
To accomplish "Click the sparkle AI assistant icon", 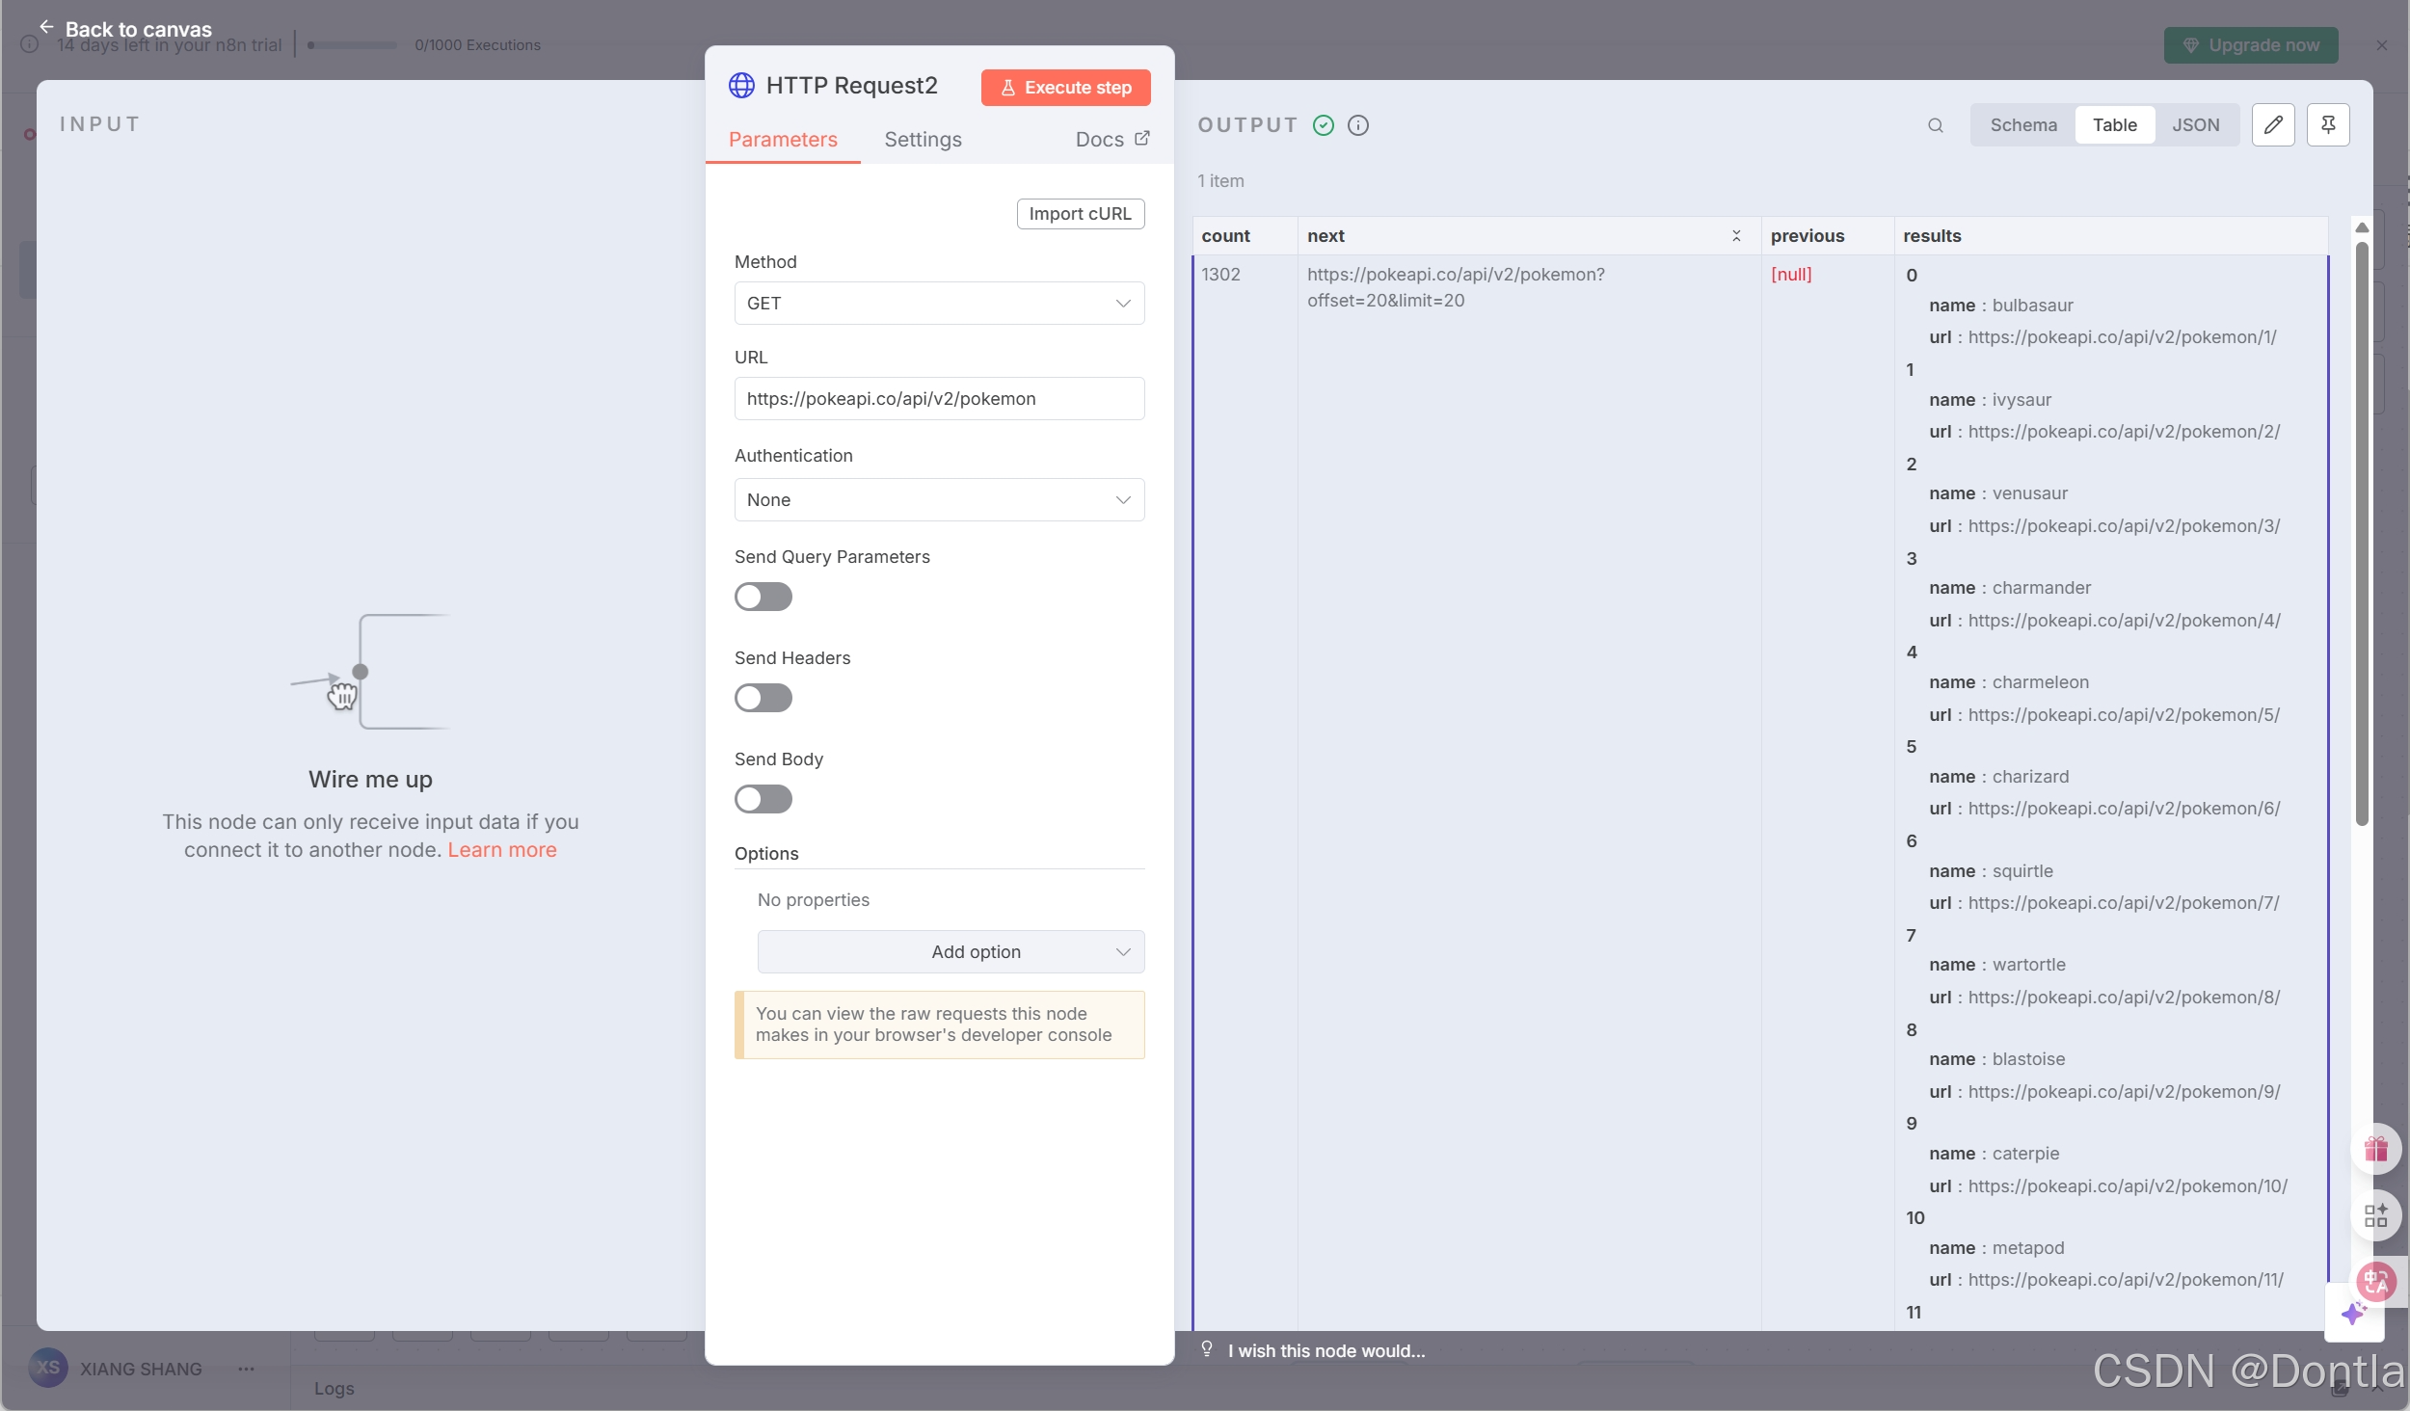I will click(x=2353, y=1313).
